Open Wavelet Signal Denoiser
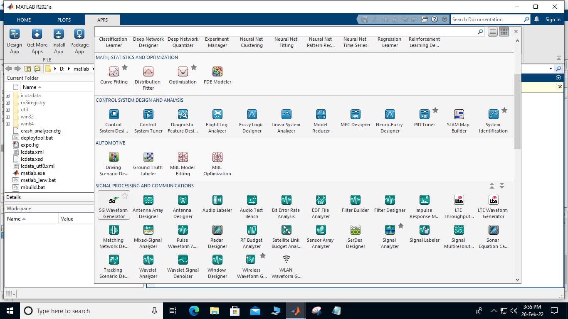This screenshot has height=319, width=568. [183, 266]
